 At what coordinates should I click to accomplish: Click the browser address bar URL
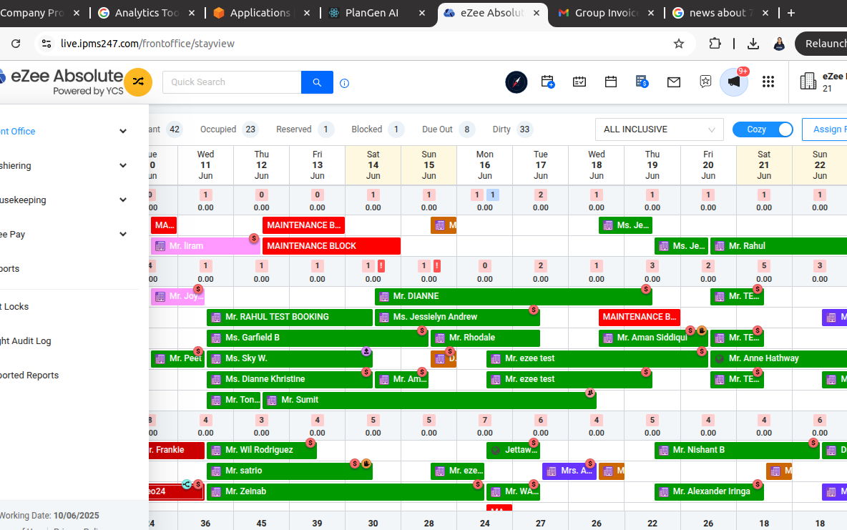147,44
